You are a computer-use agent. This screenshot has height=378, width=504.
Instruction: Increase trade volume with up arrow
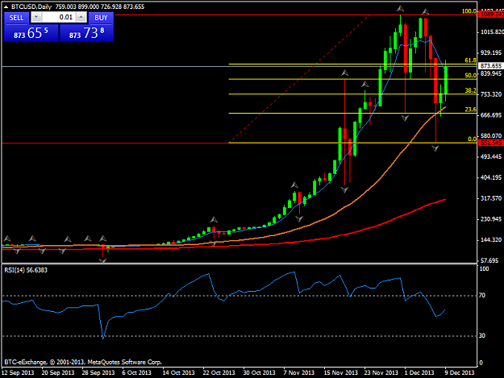(x=81, y=18)
